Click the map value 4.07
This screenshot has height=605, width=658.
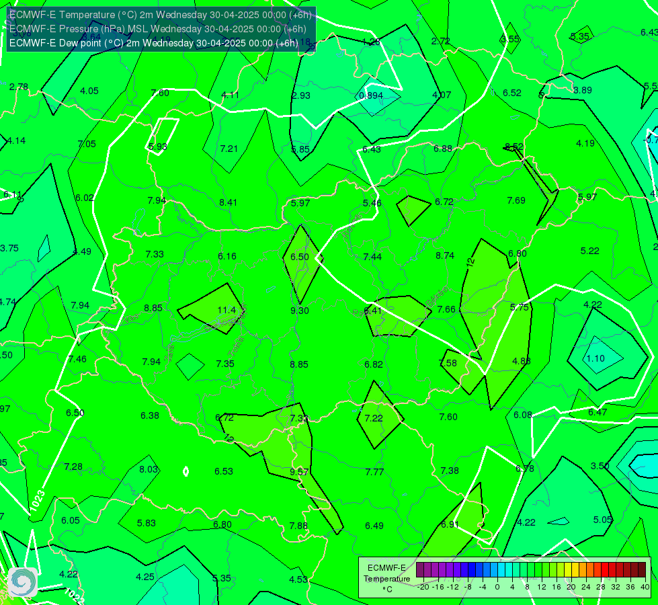442,95
